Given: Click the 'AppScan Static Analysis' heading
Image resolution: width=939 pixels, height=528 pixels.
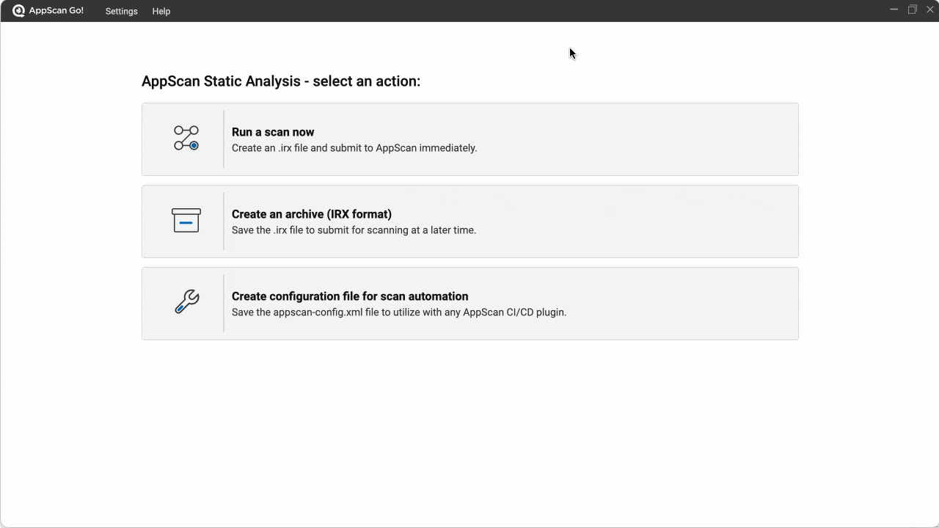Looking at the screenshot, I should pos(281,81).
